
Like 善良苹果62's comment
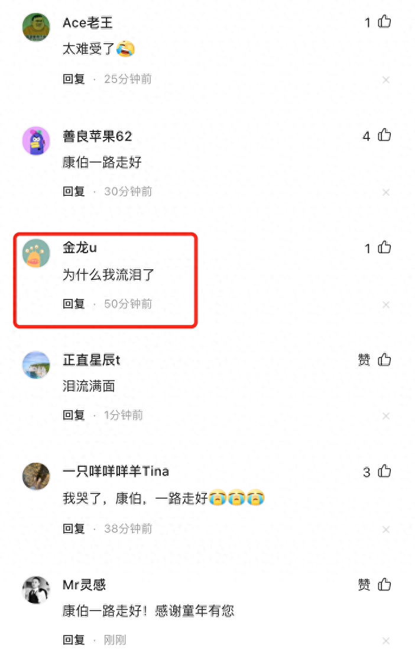click(x=384, y=135)
